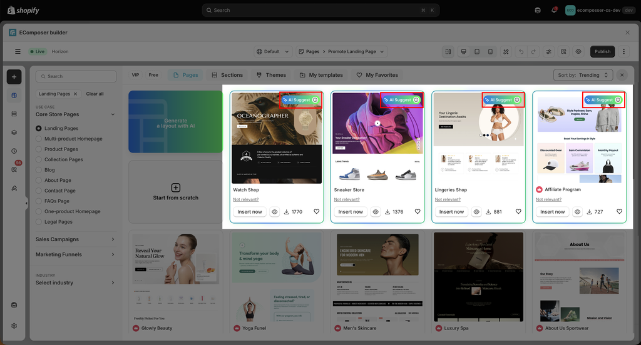Select the Contact Page radio option
Screen dimensions: 641x345
(38, 191)
